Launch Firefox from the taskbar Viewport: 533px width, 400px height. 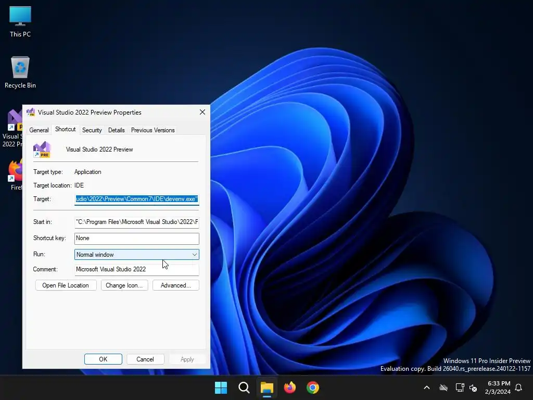click(x=289, y=387)
